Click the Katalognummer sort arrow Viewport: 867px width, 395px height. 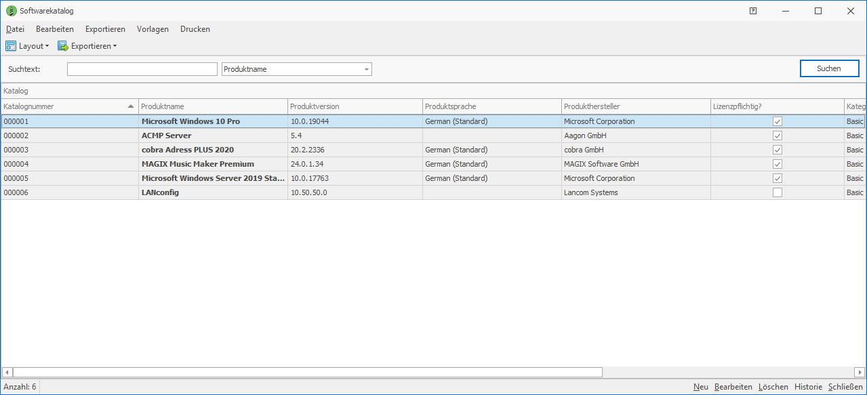(x=131, y=106)
